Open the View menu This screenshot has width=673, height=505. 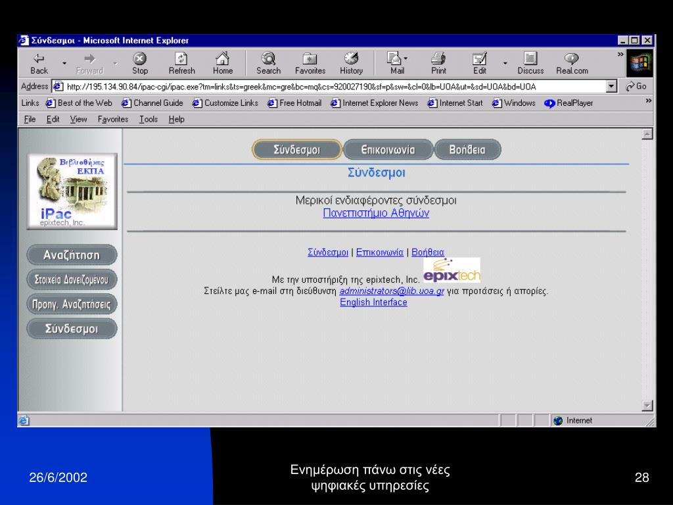tap(79, 120)
